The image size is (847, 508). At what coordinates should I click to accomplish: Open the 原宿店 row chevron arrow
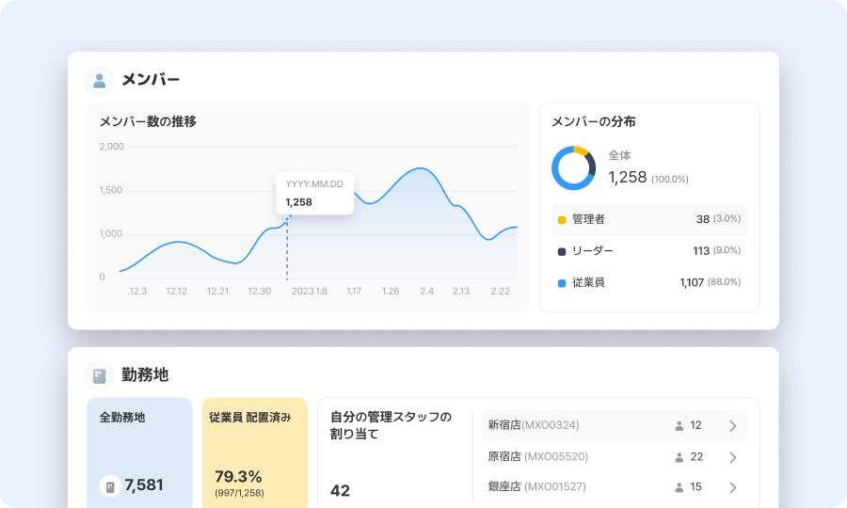point(733,457)
